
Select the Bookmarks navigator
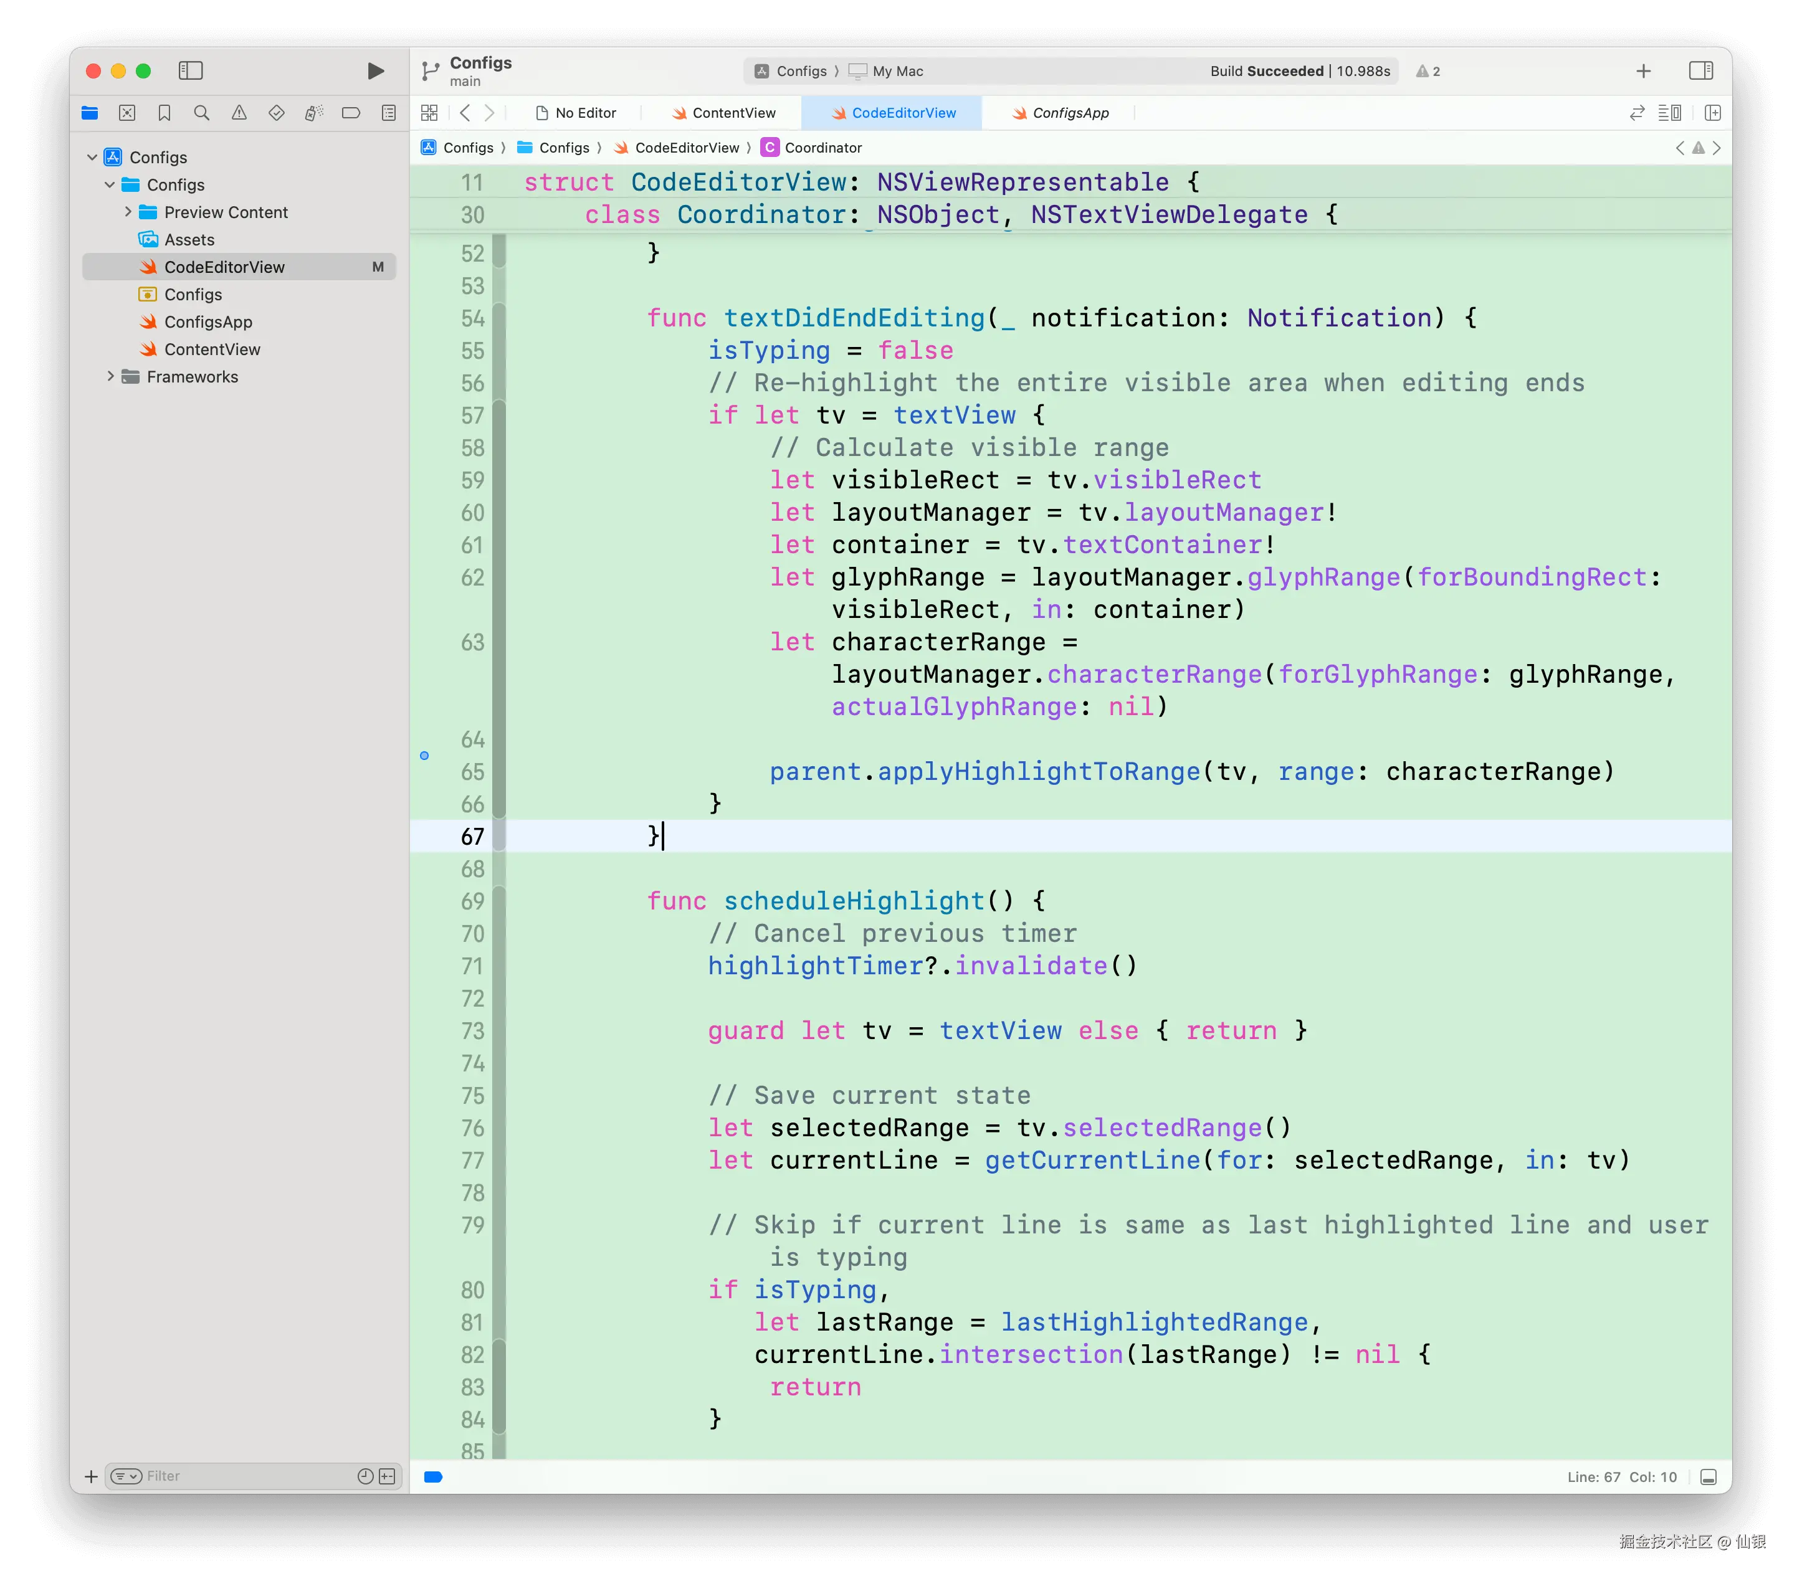(164, 113)
